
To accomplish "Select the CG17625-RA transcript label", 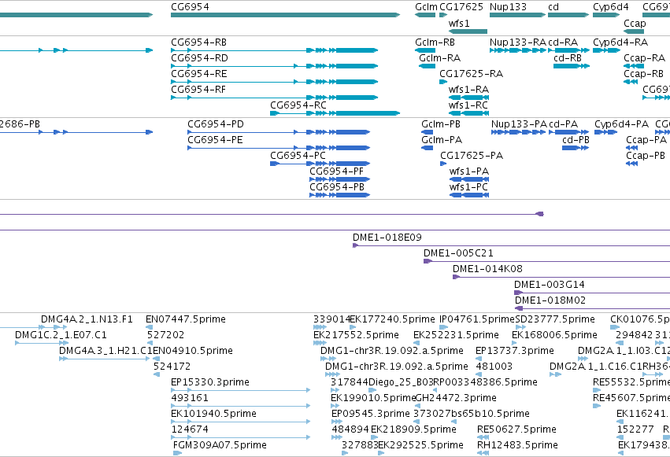I will pos(472,74).
